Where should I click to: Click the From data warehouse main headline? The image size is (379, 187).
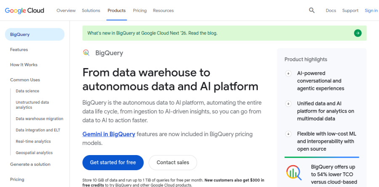pos(170,79)
